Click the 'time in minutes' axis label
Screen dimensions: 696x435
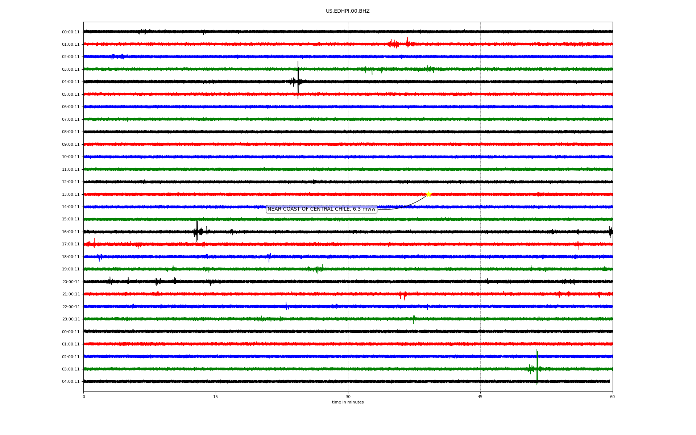[x=348, y=402]
